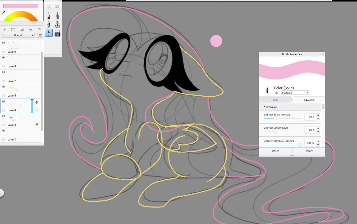Click the Export button in Brush Properties
The height and width of the screenshot is (224, 357).
(x=308, y=151)
